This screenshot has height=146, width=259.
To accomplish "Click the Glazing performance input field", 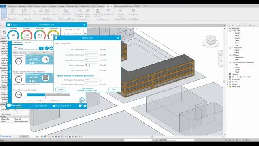I will coord(91,65).
